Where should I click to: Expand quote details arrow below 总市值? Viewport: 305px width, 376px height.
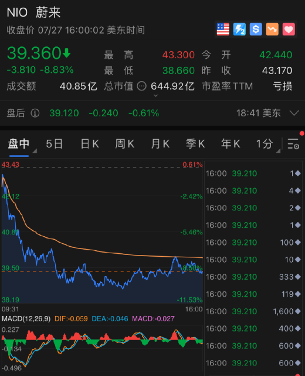(155, 96)
